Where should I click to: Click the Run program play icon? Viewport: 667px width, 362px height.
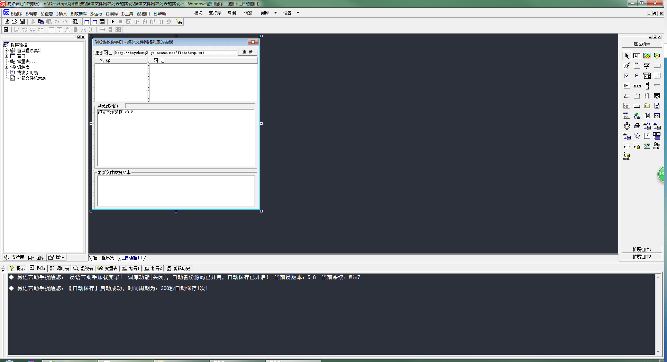point(112,22)
